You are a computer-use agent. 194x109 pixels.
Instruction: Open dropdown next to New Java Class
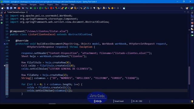[x=68, y=8]
